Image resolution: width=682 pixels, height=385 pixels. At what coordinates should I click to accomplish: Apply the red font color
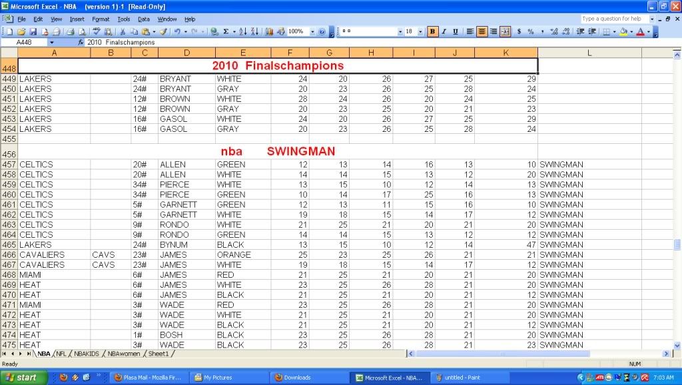641,31
